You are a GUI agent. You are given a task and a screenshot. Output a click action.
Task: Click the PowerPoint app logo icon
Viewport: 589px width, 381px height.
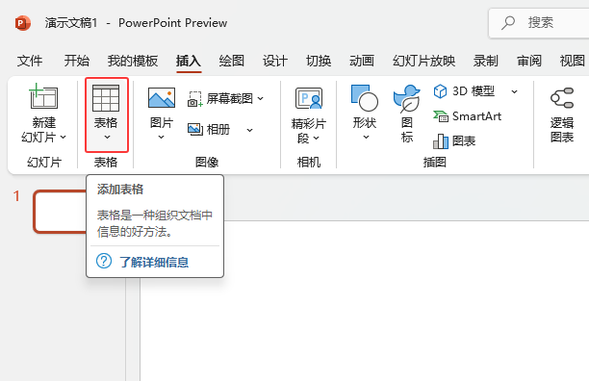[x=22, y=23]
